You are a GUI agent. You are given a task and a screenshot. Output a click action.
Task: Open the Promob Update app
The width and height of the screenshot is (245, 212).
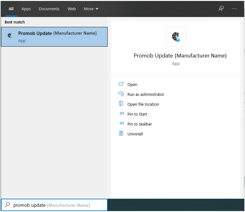(x=132, y=84)
